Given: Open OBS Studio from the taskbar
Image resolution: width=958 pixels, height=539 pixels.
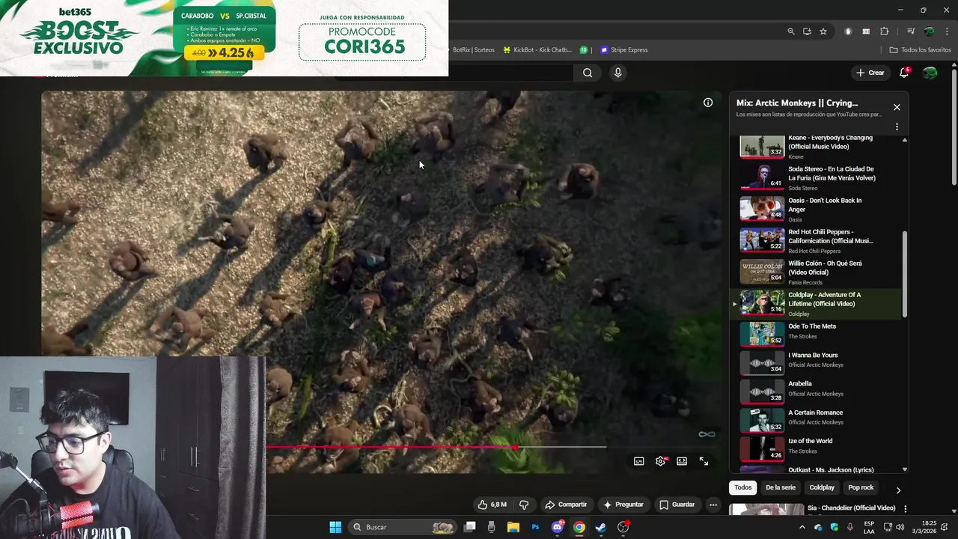Looking at the screenshot, I should pyautogui.click(x=623, y=527).
